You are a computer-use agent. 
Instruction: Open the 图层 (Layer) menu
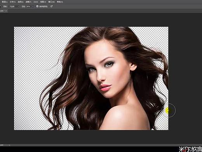point(5,2)
